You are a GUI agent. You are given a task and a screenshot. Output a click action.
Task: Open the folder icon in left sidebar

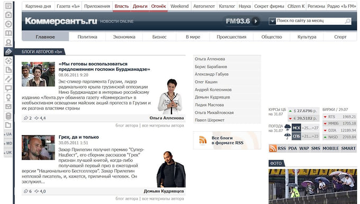click(8, 125)
